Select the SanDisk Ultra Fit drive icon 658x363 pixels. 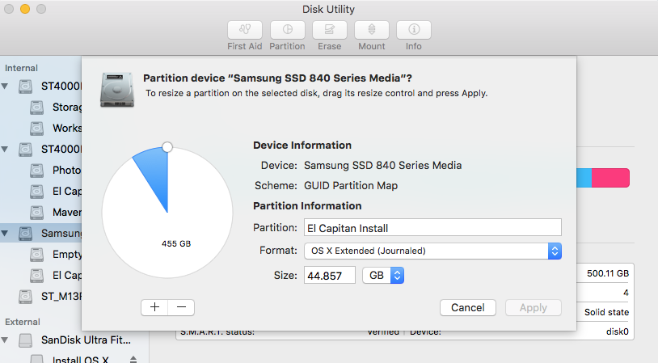26,340
